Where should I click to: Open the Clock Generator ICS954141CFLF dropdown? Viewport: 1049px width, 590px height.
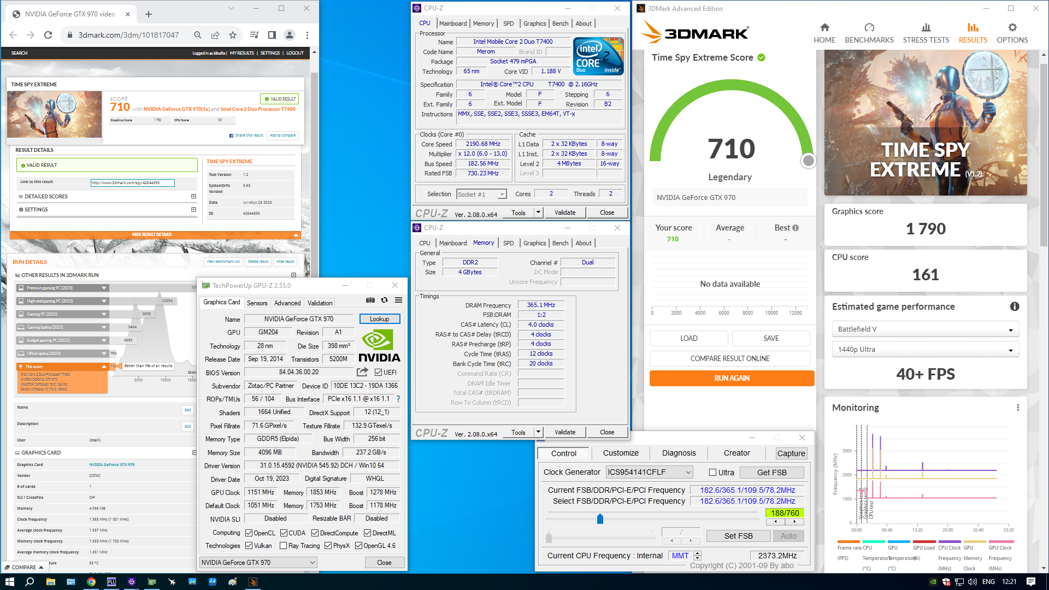(x=649, y=472)
